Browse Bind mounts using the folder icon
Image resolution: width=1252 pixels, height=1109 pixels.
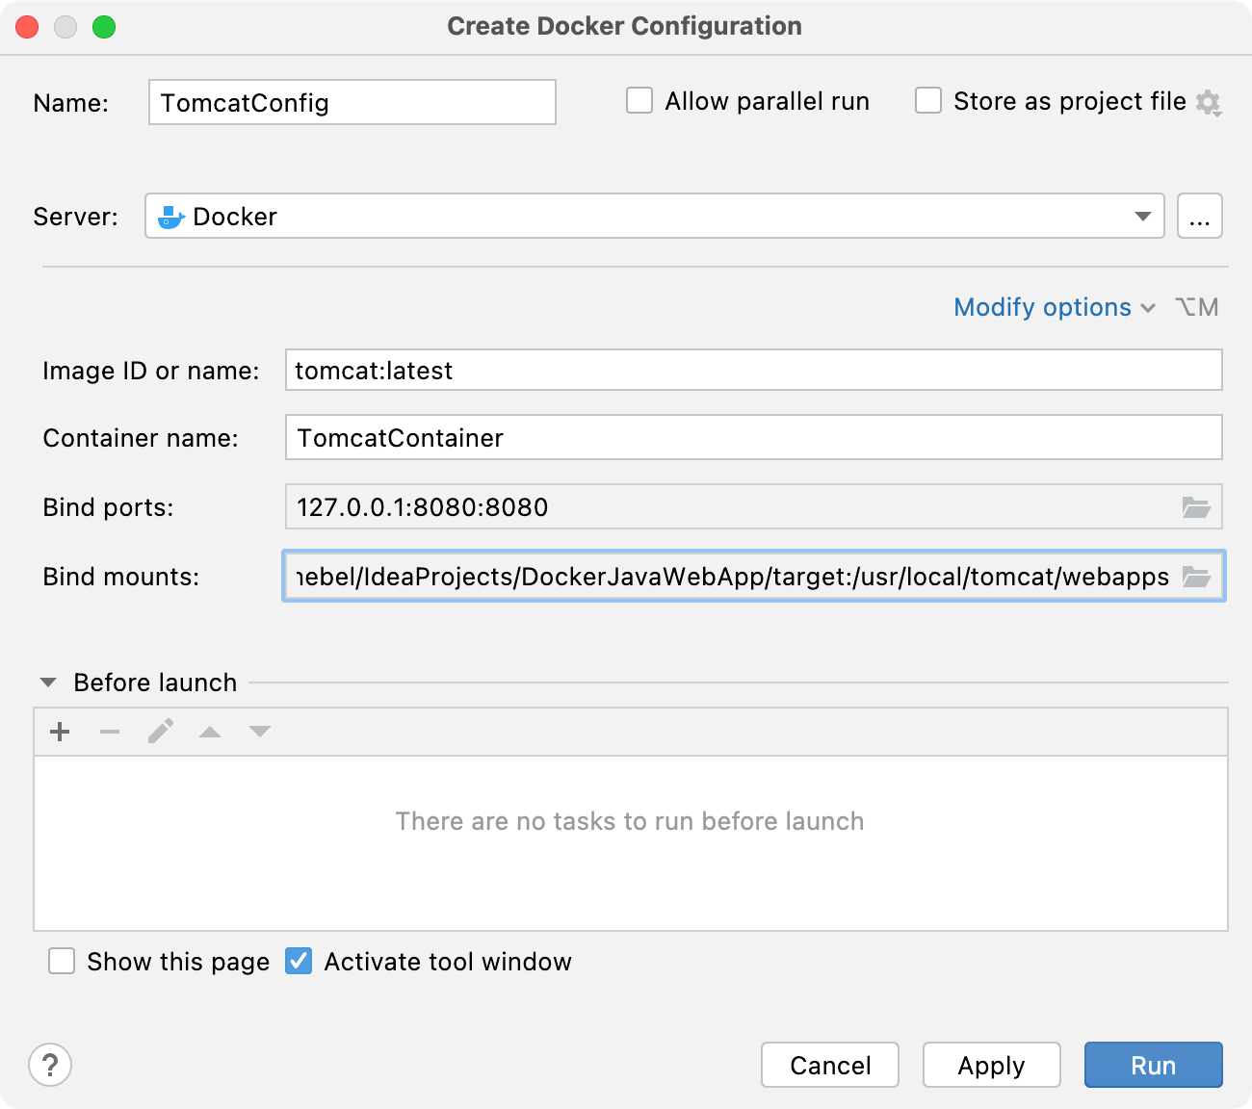click(1197, 577)
